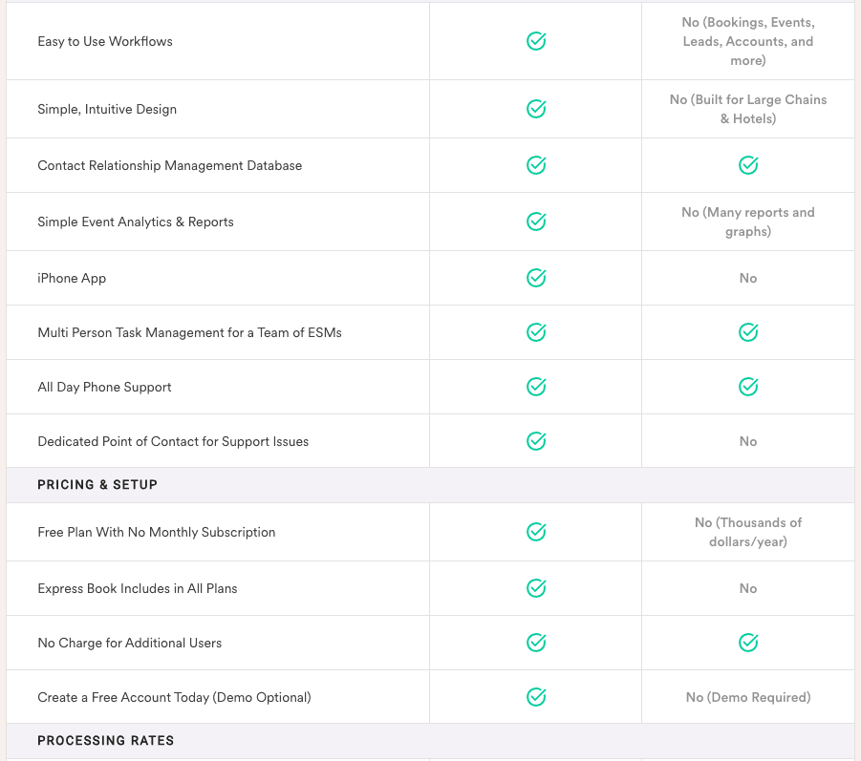This screenshot has height=761, width=861.
Task: Click the checkmark for Express Book Includes in All Plans
Action: [x=536, y=588]
